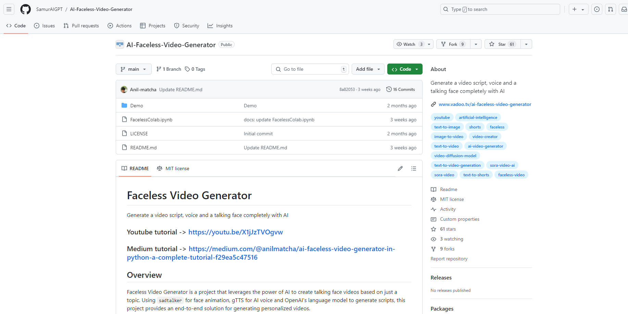Screen dimensions: 628x314
Task: Open the Actions tab
Action: pyautogui.click(x=120, y=25)
